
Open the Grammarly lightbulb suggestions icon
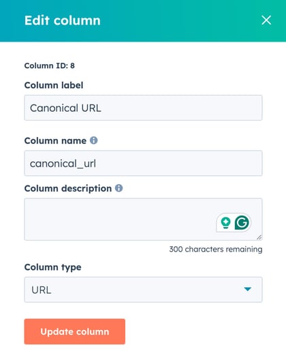coord(225,222)
